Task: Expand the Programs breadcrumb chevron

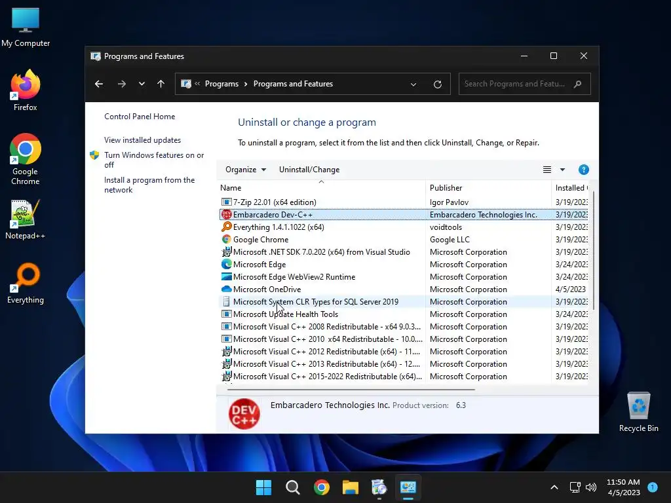Action: pyautogui.click(x=246, y=84)
